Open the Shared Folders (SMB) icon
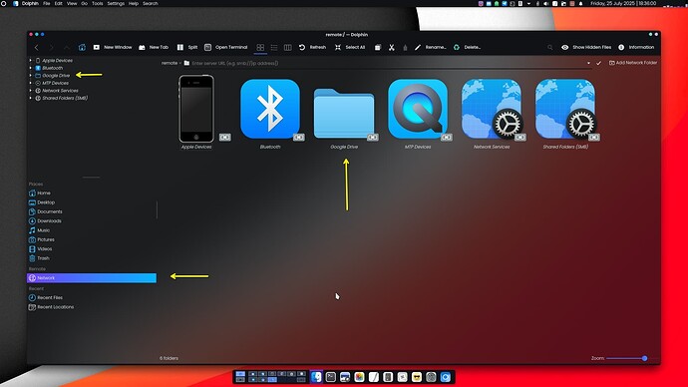The image size is (688, 387). pos(565,109)
